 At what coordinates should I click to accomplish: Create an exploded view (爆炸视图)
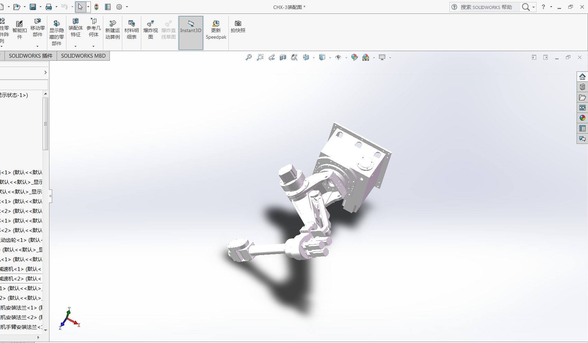[x=151, y=30]
